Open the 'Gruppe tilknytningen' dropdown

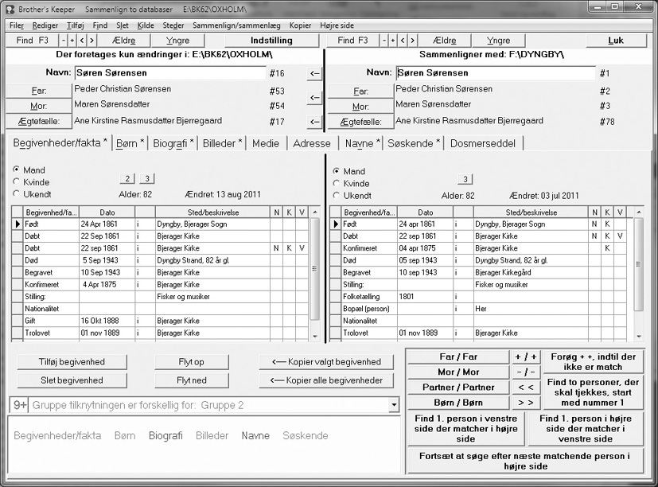tap(394, 405)
